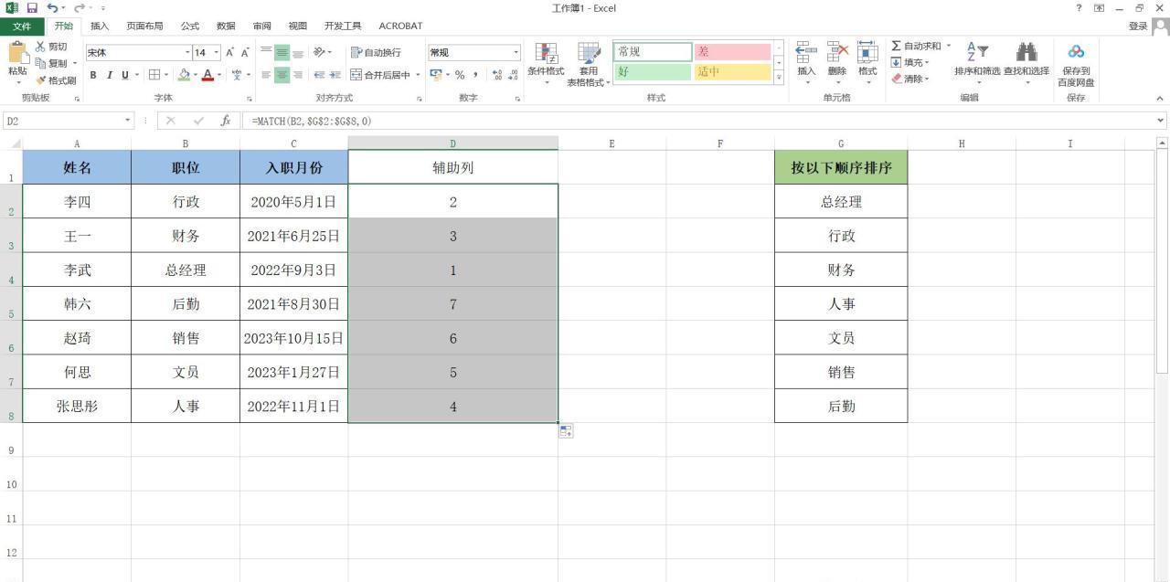Select the column D header
This screenshot has width=1170, height=582.
pos(452,143)
